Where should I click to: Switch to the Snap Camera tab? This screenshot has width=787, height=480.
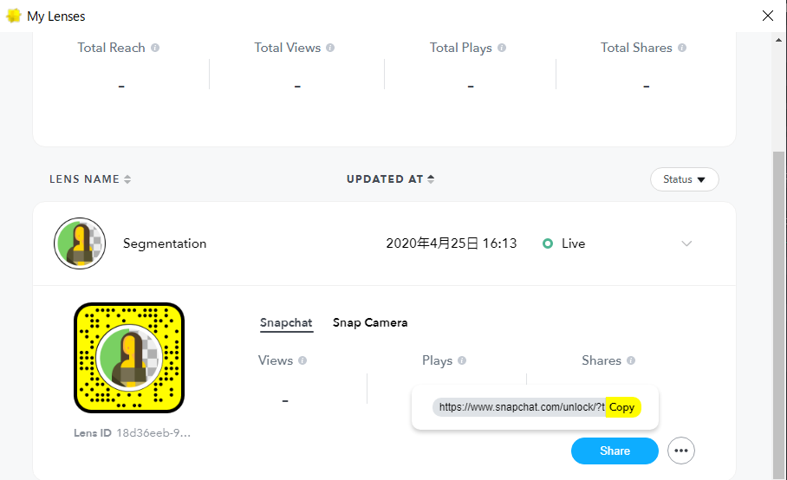tap(370, 322)
